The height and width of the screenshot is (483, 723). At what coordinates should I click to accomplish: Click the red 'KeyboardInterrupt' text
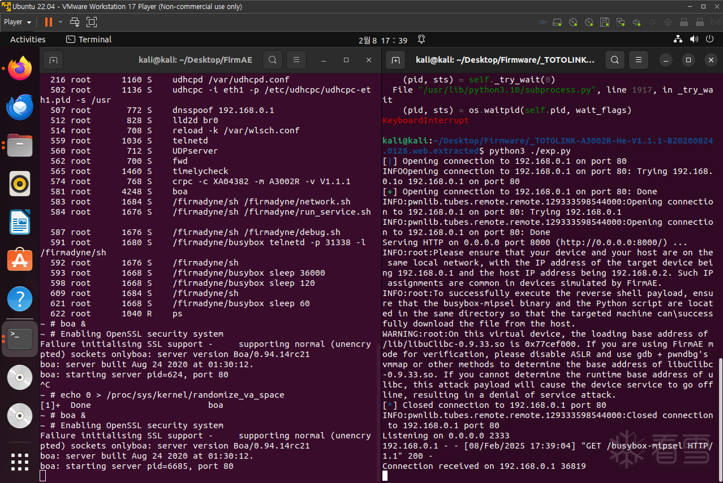(x=425, y=120)
